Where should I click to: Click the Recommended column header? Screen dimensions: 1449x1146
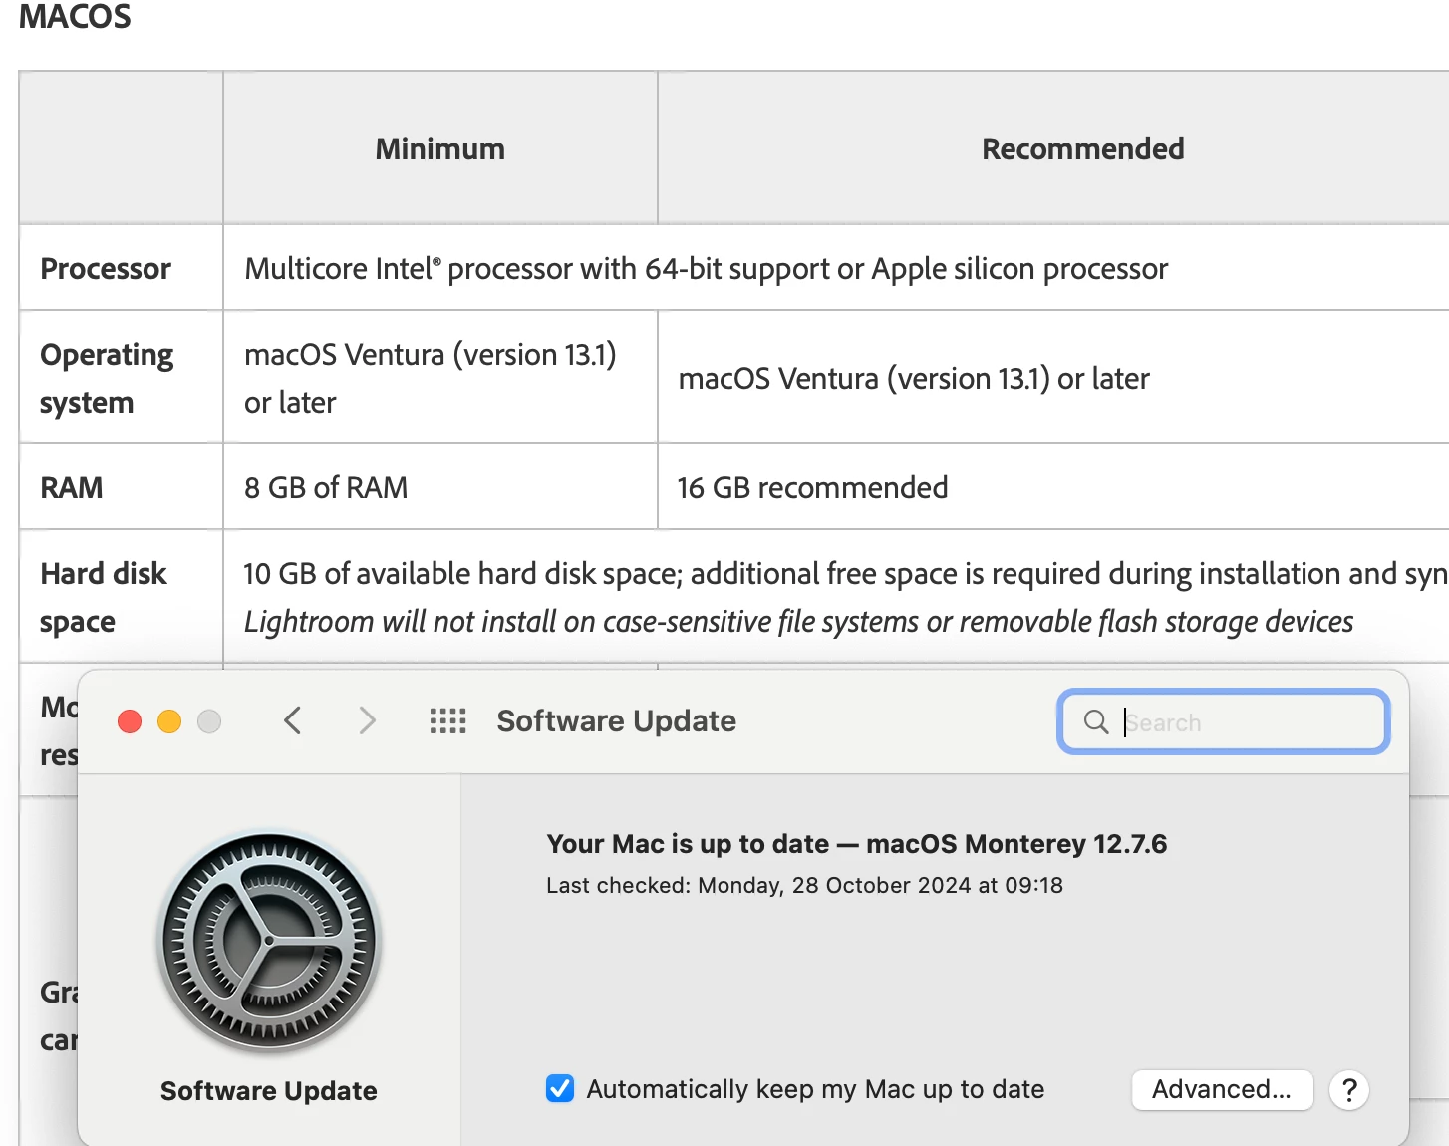click(x=1082, y=148)
